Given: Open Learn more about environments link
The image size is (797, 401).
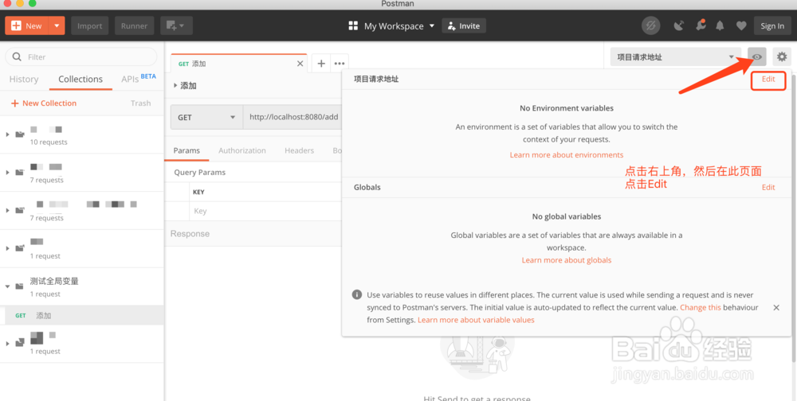Looking at the screenshot, I should (566, 155).
